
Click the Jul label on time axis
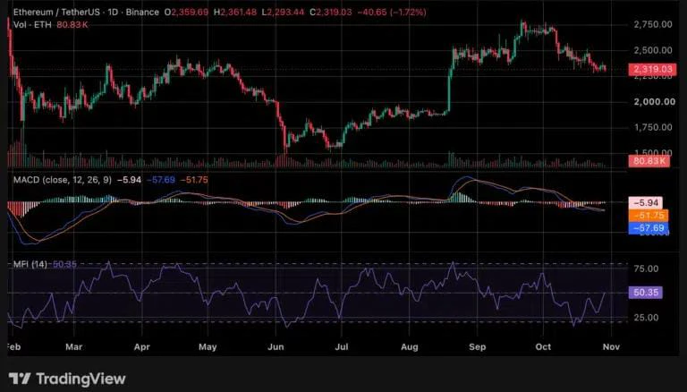click(342, 347)
